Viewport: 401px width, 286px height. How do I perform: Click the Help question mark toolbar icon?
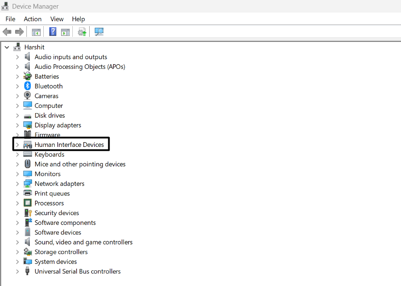click(x=52, y=32)
